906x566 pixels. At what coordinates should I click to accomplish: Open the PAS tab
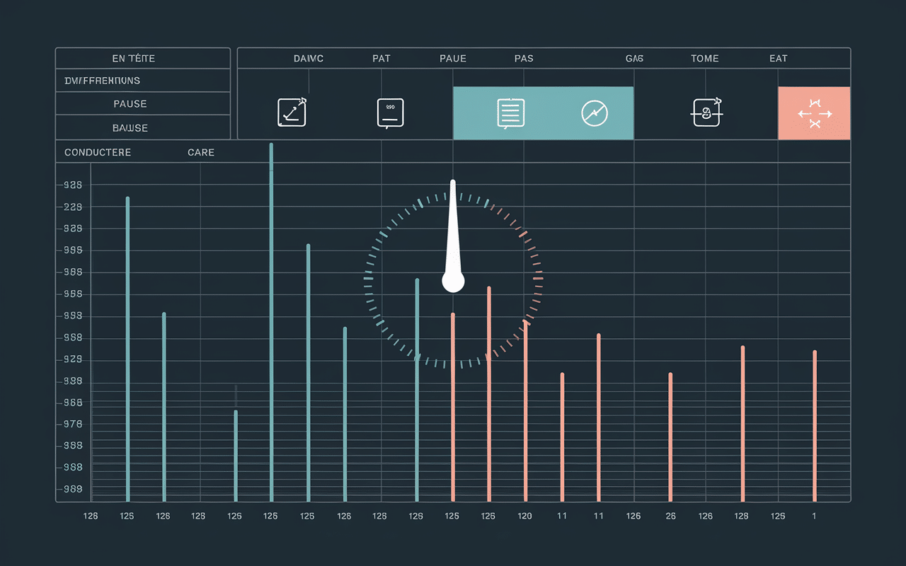pos(523,59)
